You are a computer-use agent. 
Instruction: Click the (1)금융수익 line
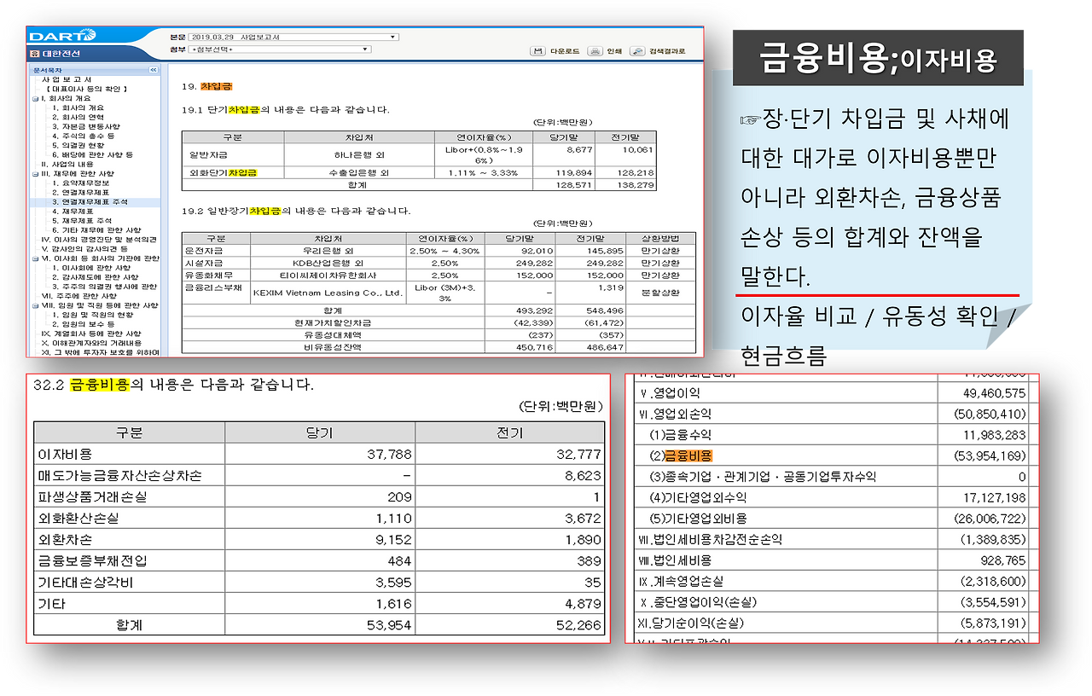pyautogui.click(x=679, y=435)
